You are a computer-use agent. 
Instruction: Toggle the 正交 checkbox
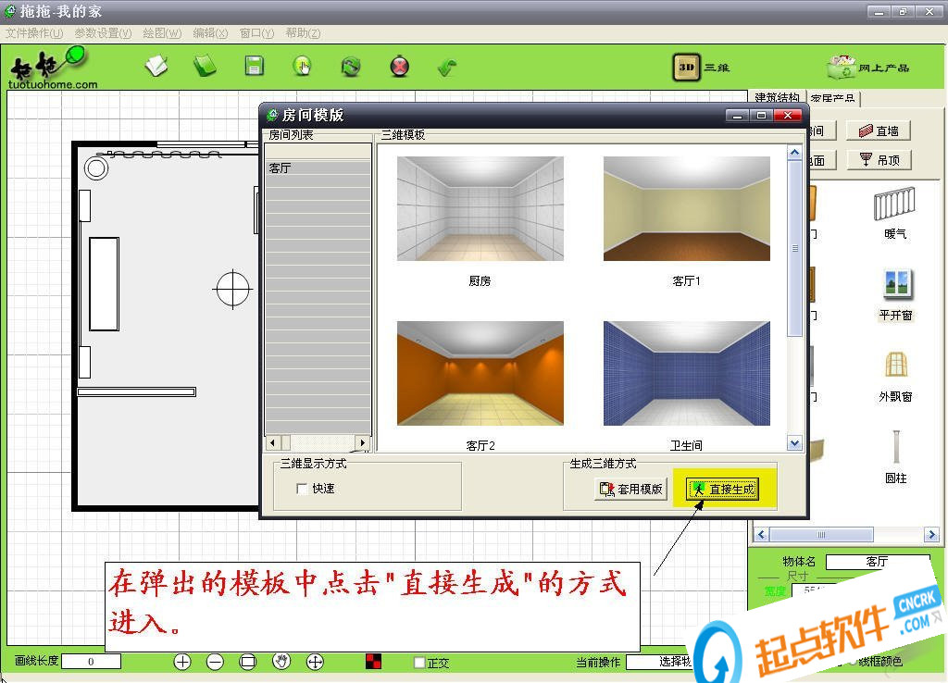419,663
